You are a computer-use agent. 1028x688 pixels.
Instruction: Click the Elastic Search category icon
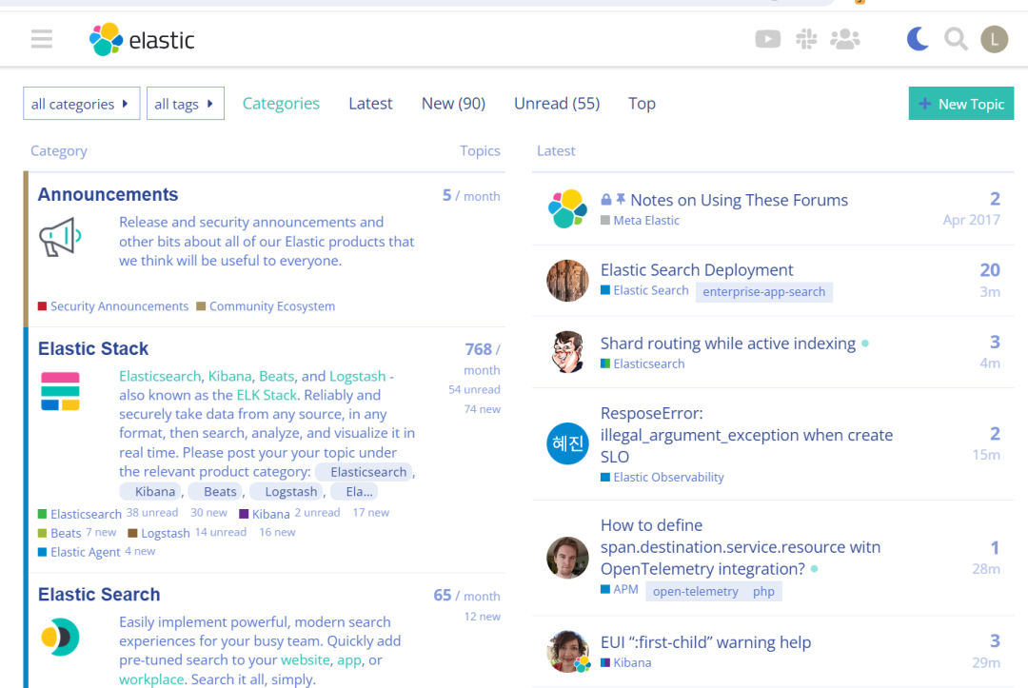point(60,637)
